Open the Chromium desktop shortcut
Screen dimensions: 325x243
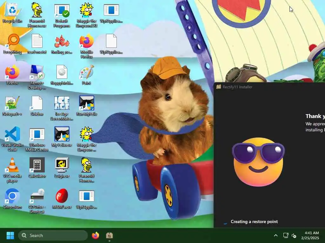pyautogui.click(x=12, y=199)
